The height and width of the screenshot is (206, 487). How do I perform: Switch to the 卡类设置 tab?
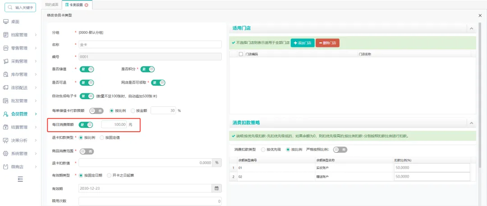(x=76, y=5)
